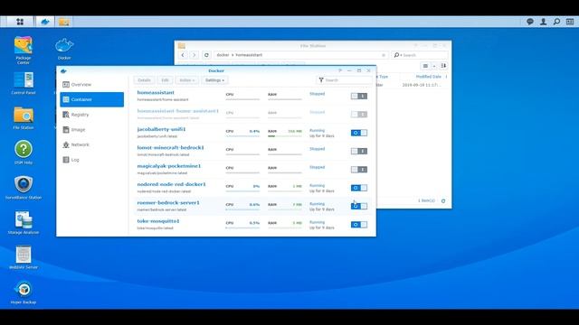Stop the toke-mosquitto1 container switch
This screenshot has height=325, width=579.
359,225
